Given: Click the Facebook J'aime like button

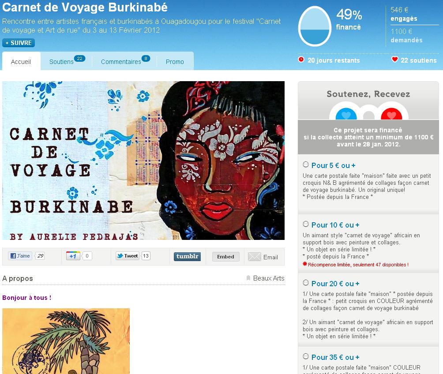Looking at the screenshot, I should 20,256.
